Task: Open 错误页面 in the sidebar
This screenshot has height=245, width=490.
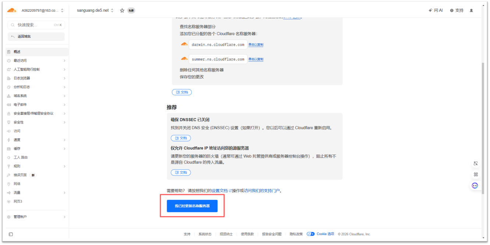Action: [21, 175]
